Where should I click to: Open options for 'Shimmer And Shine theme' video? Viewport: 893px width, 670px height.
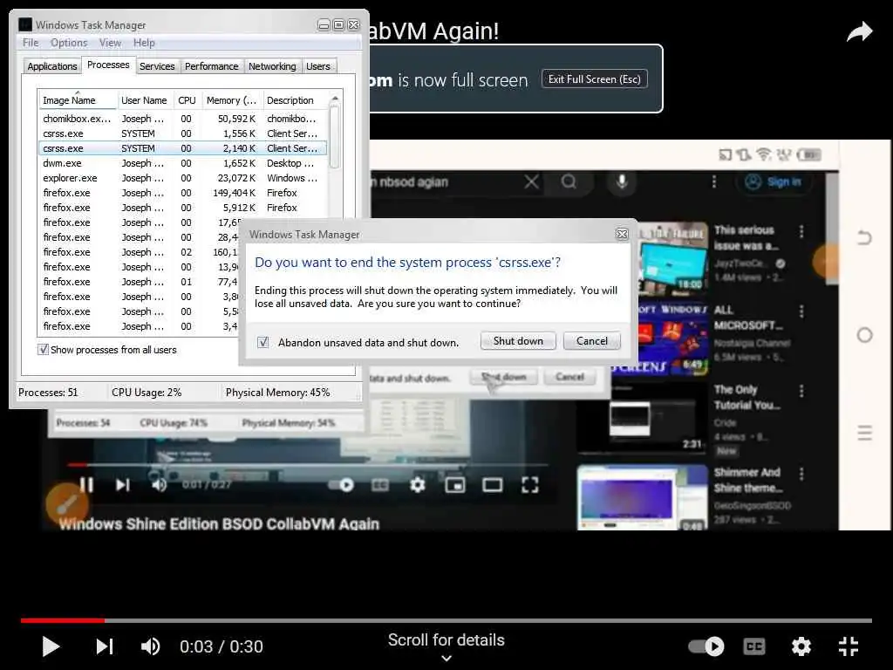click(802, 474)
